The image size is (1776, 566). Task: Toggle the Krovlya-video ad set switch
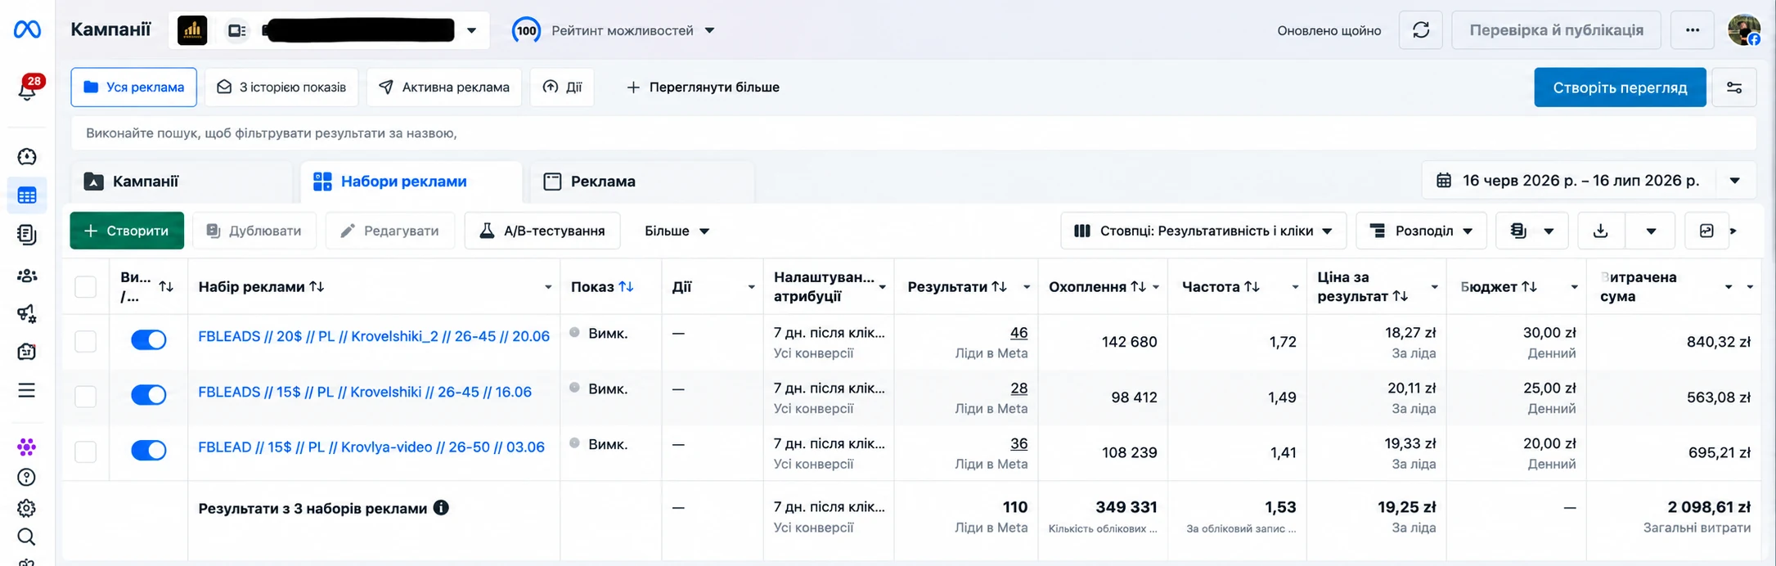[x=149, y=450]
